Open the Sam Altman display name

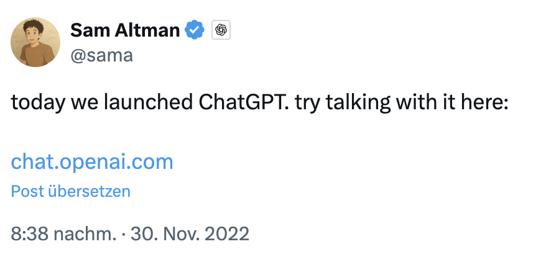(x=125, y=29)
